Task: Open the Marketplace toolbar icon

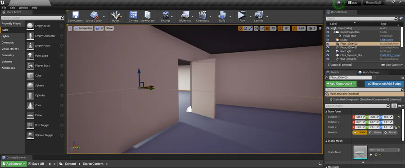Action: (148, 15)
